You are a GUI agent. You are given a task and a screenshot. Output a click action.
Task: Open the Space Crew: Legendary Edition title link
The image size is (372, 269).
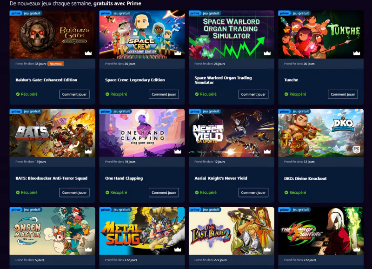pyautogui.click(x=135, y=80)
